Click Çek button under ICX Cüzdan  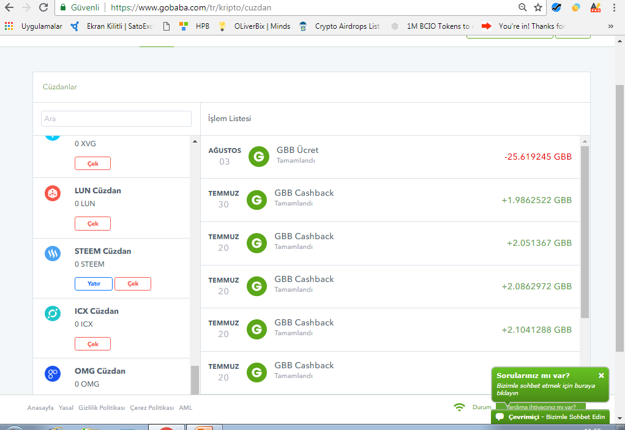[92, 344]
